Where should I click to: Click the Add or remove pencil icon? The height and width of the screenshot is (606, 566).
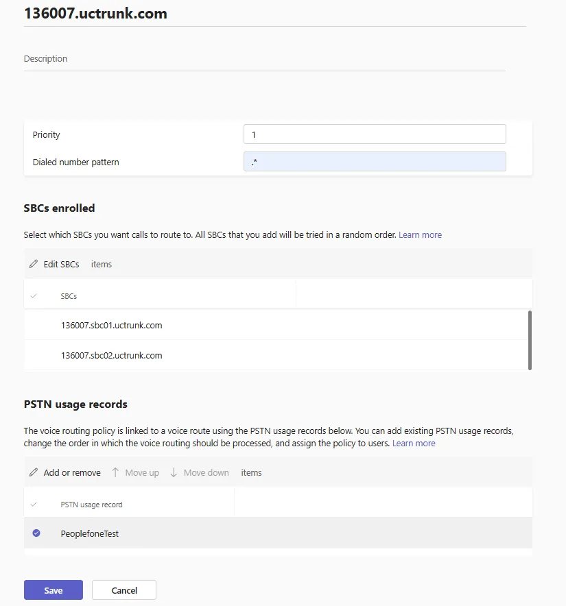34,473
